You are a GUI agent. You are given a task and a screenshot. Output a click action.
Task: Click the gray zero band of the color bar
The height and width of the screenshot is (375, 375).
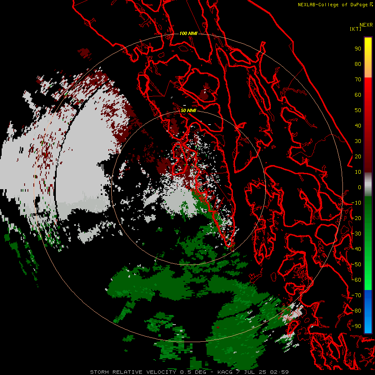[x=368, y=185]
